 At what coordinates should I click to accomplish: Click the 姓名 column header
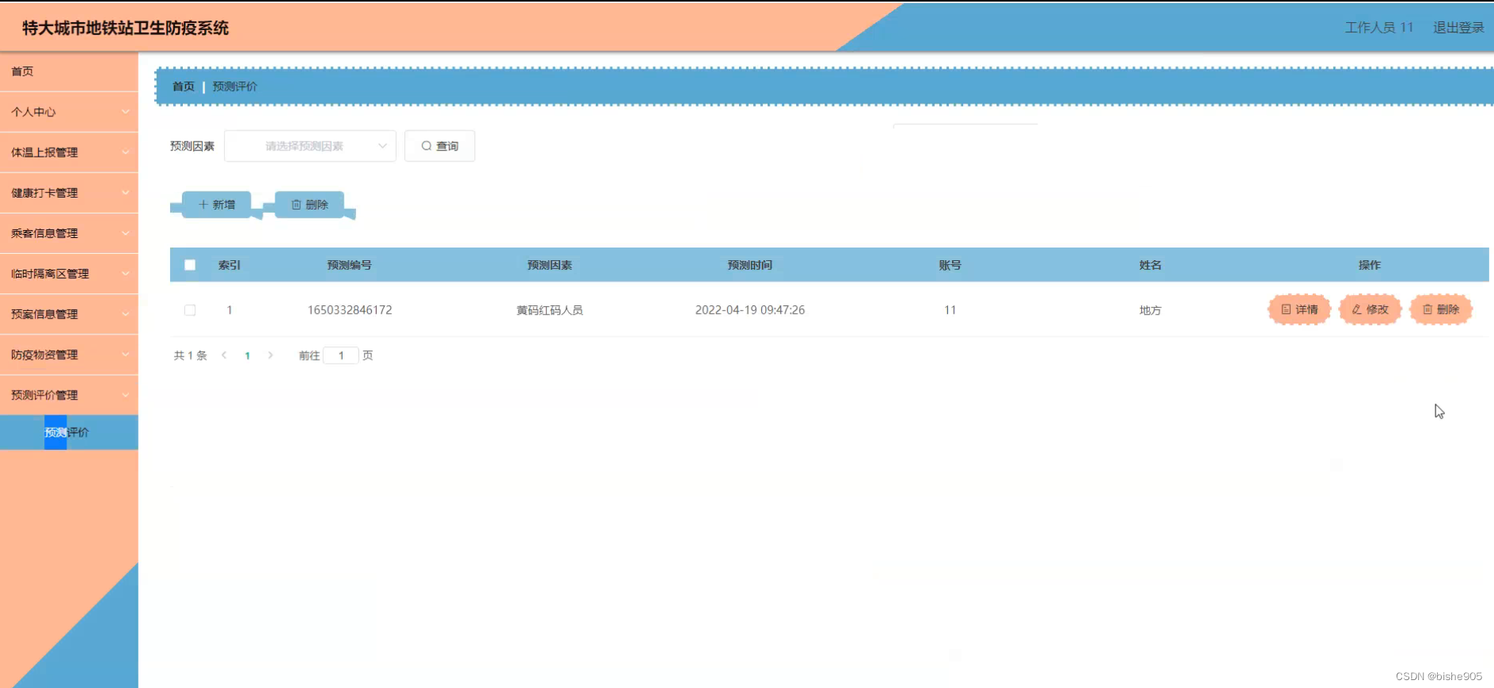point(1151,265)
